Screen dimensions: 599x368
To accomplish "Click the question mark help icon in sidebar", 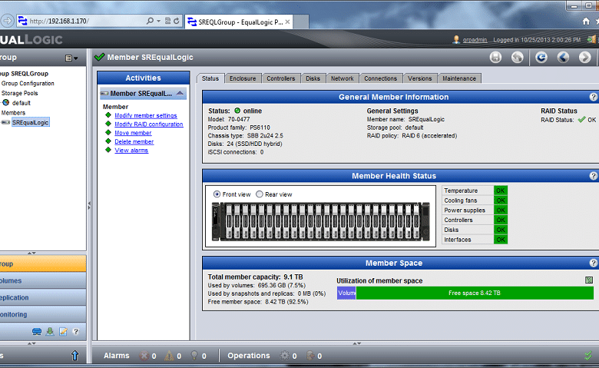I will 75,331.
